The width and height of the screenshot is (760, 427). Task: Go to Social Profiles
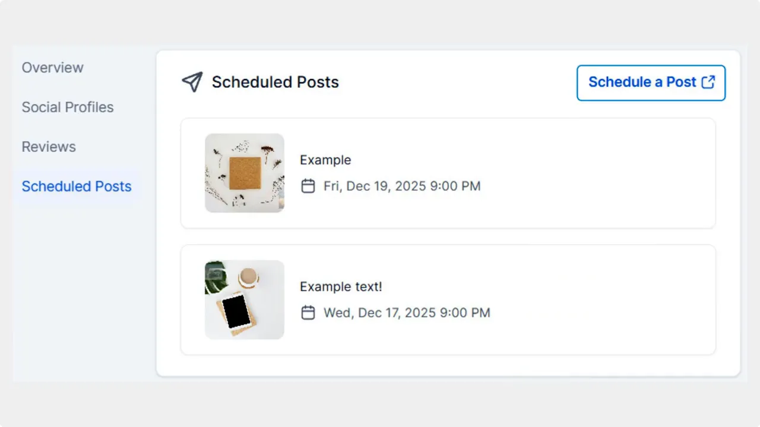[x=67, y=107]
